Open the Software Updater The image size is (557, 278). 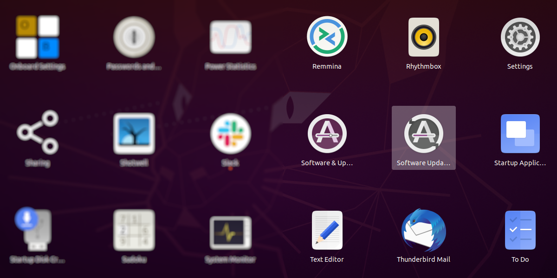pos(423,133)
